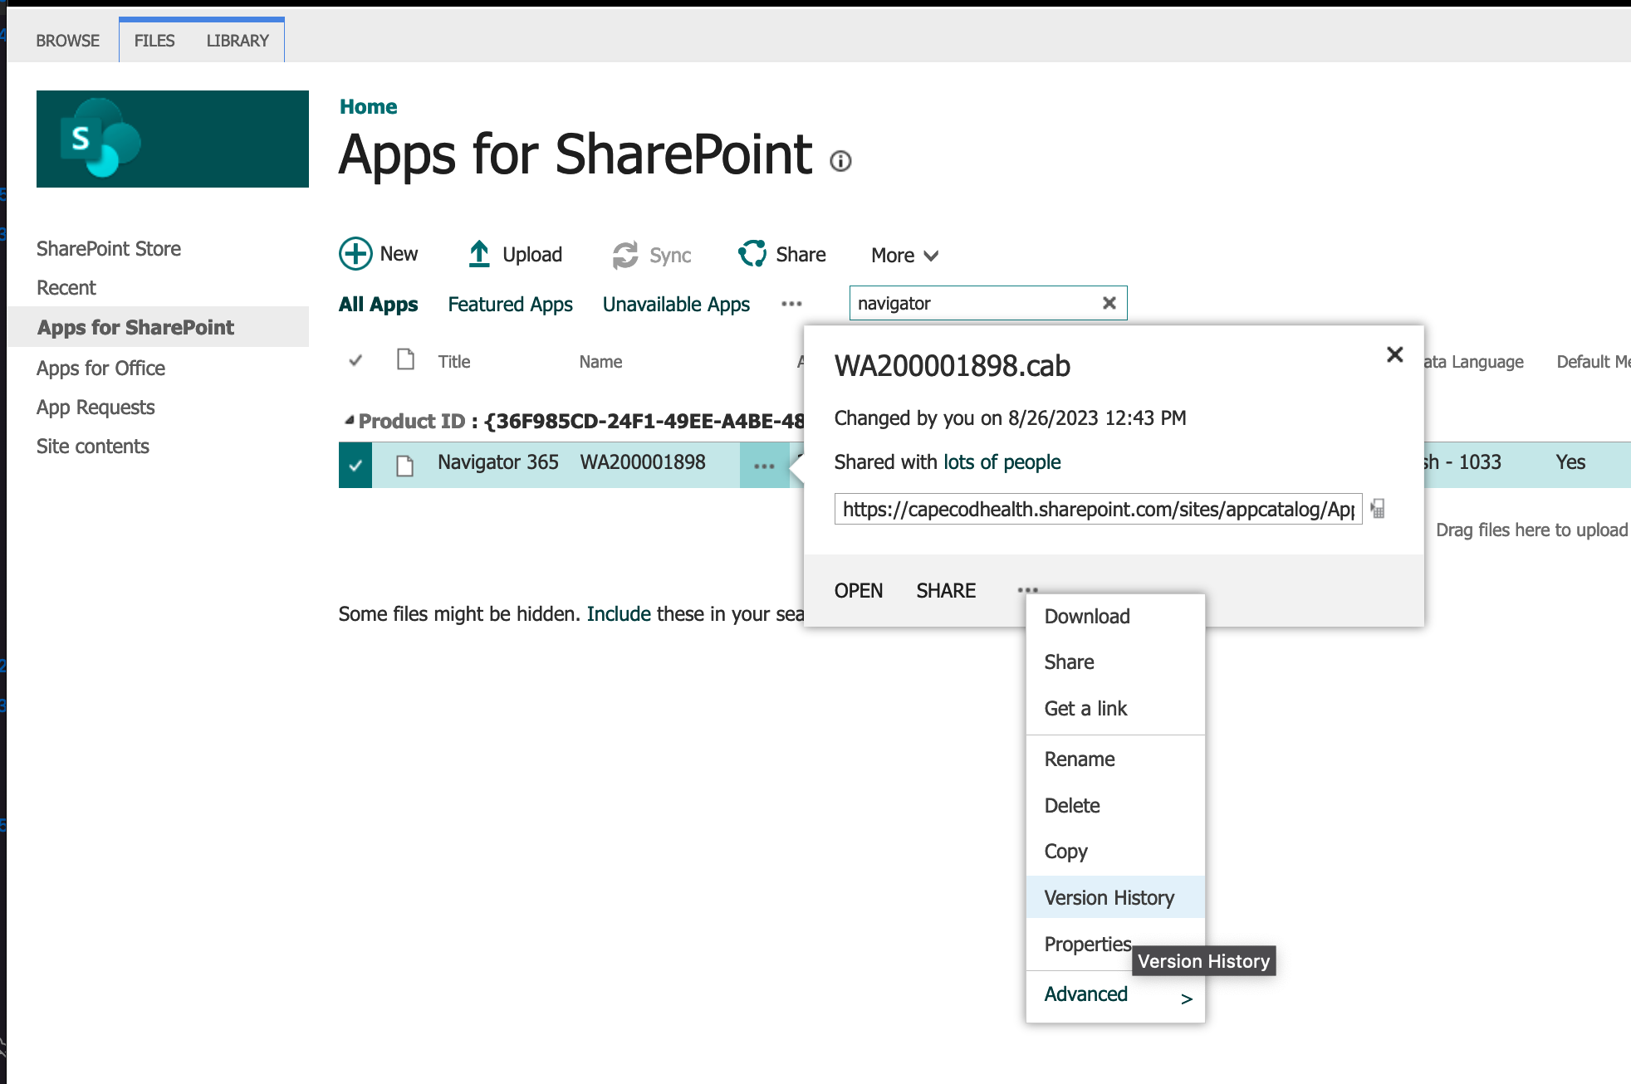The image size is (1631, 1084).
Task: Select the All Apps view
Action: [x=379, y=305]
